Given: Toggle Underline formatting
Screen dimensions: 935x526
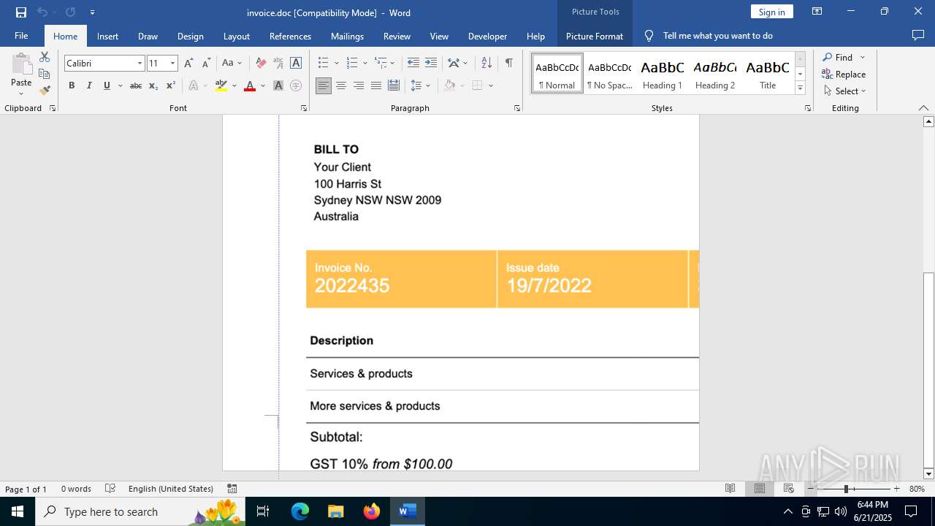Looking at the screenshot, I should click(107, 85).
